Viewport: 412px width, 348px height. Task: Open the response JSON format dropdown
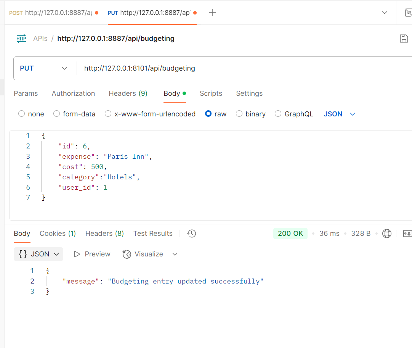click(38, 254)
